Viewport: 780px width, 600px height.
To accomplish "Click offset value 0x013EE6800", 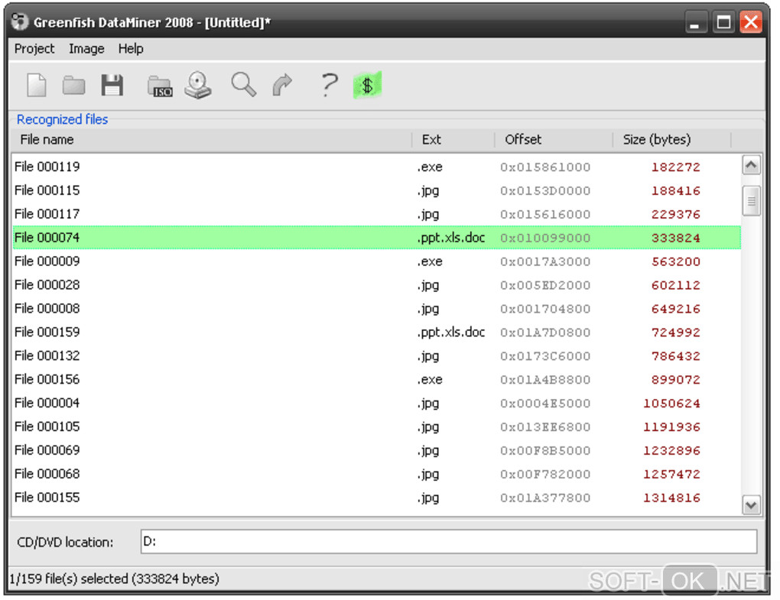I will [x=545, y=427].
